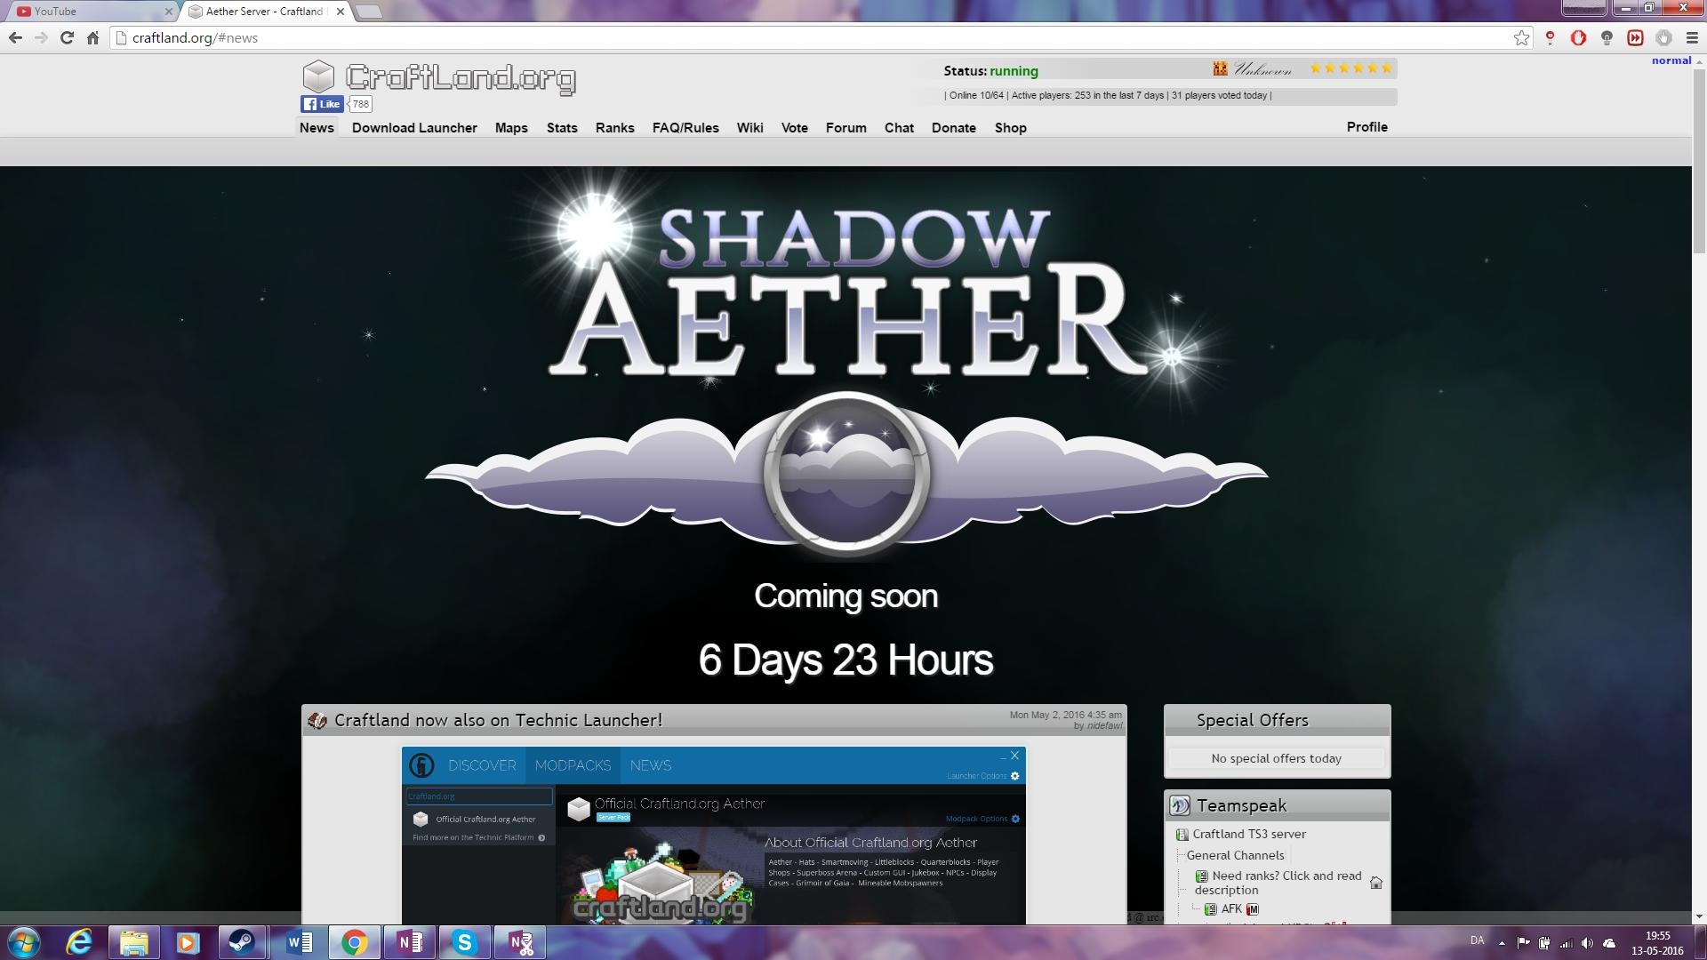Open a new browser tab
Image resolution: width=1707 pixels, height=960 pixels.
(x=368, y=12)
